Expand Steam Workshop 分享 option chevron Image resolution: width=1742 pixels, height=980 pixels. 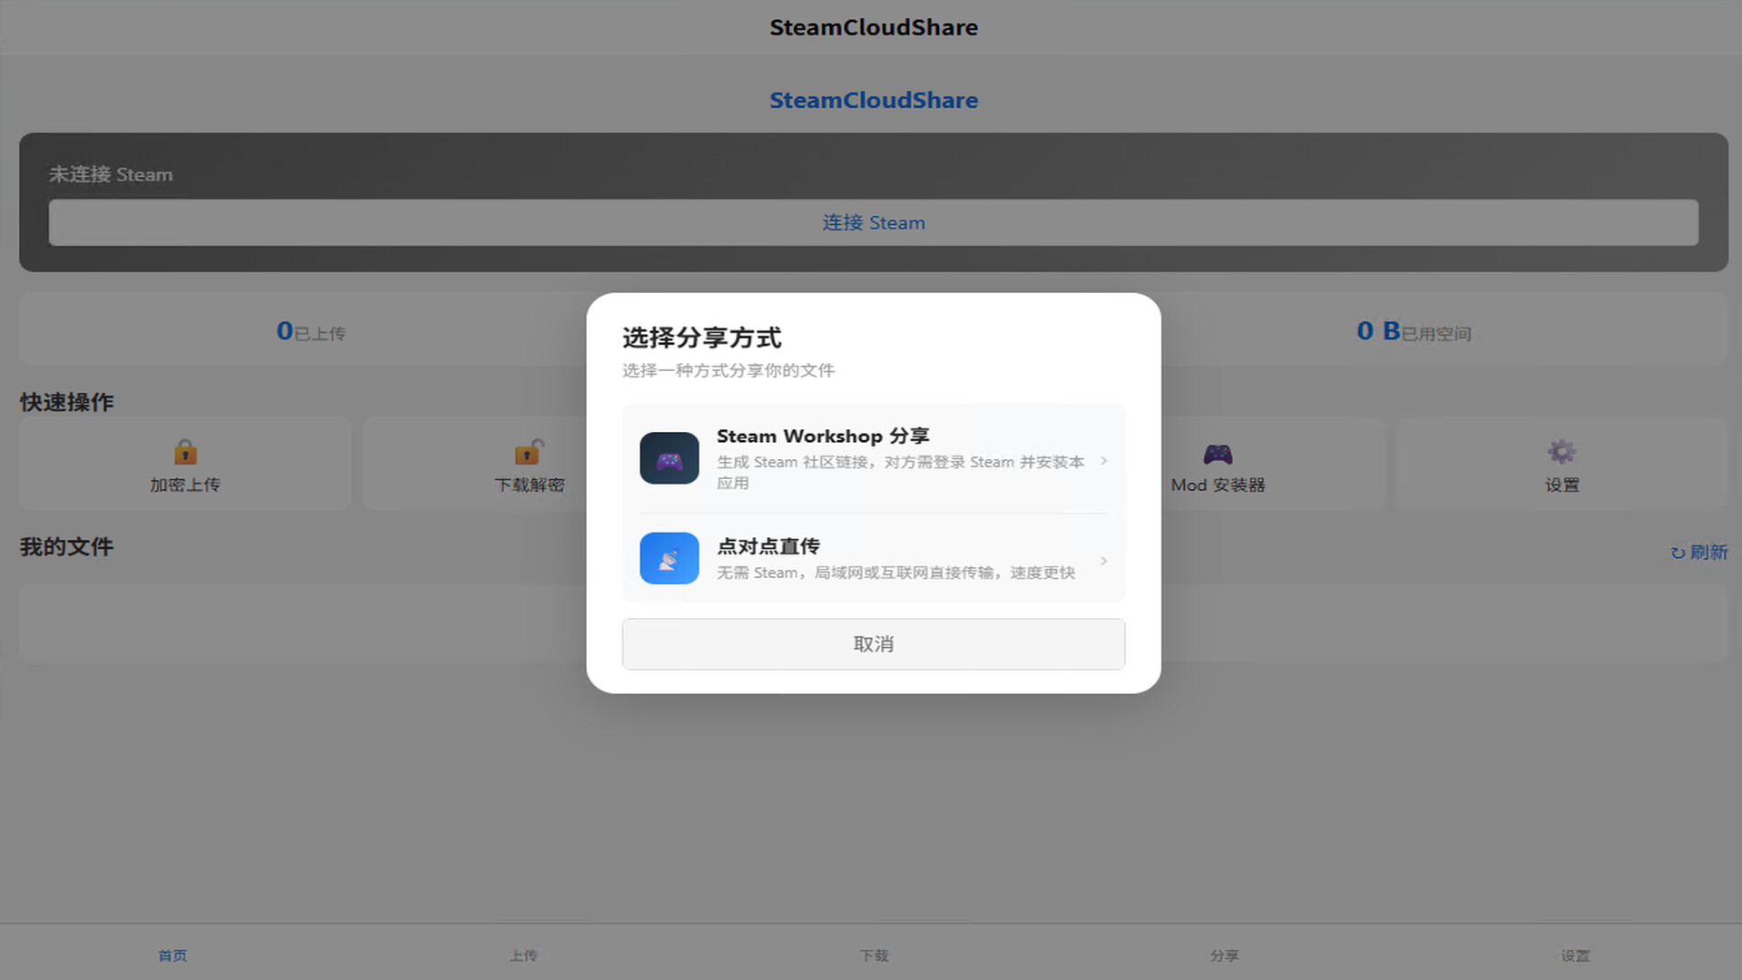tap(1103, 461)
